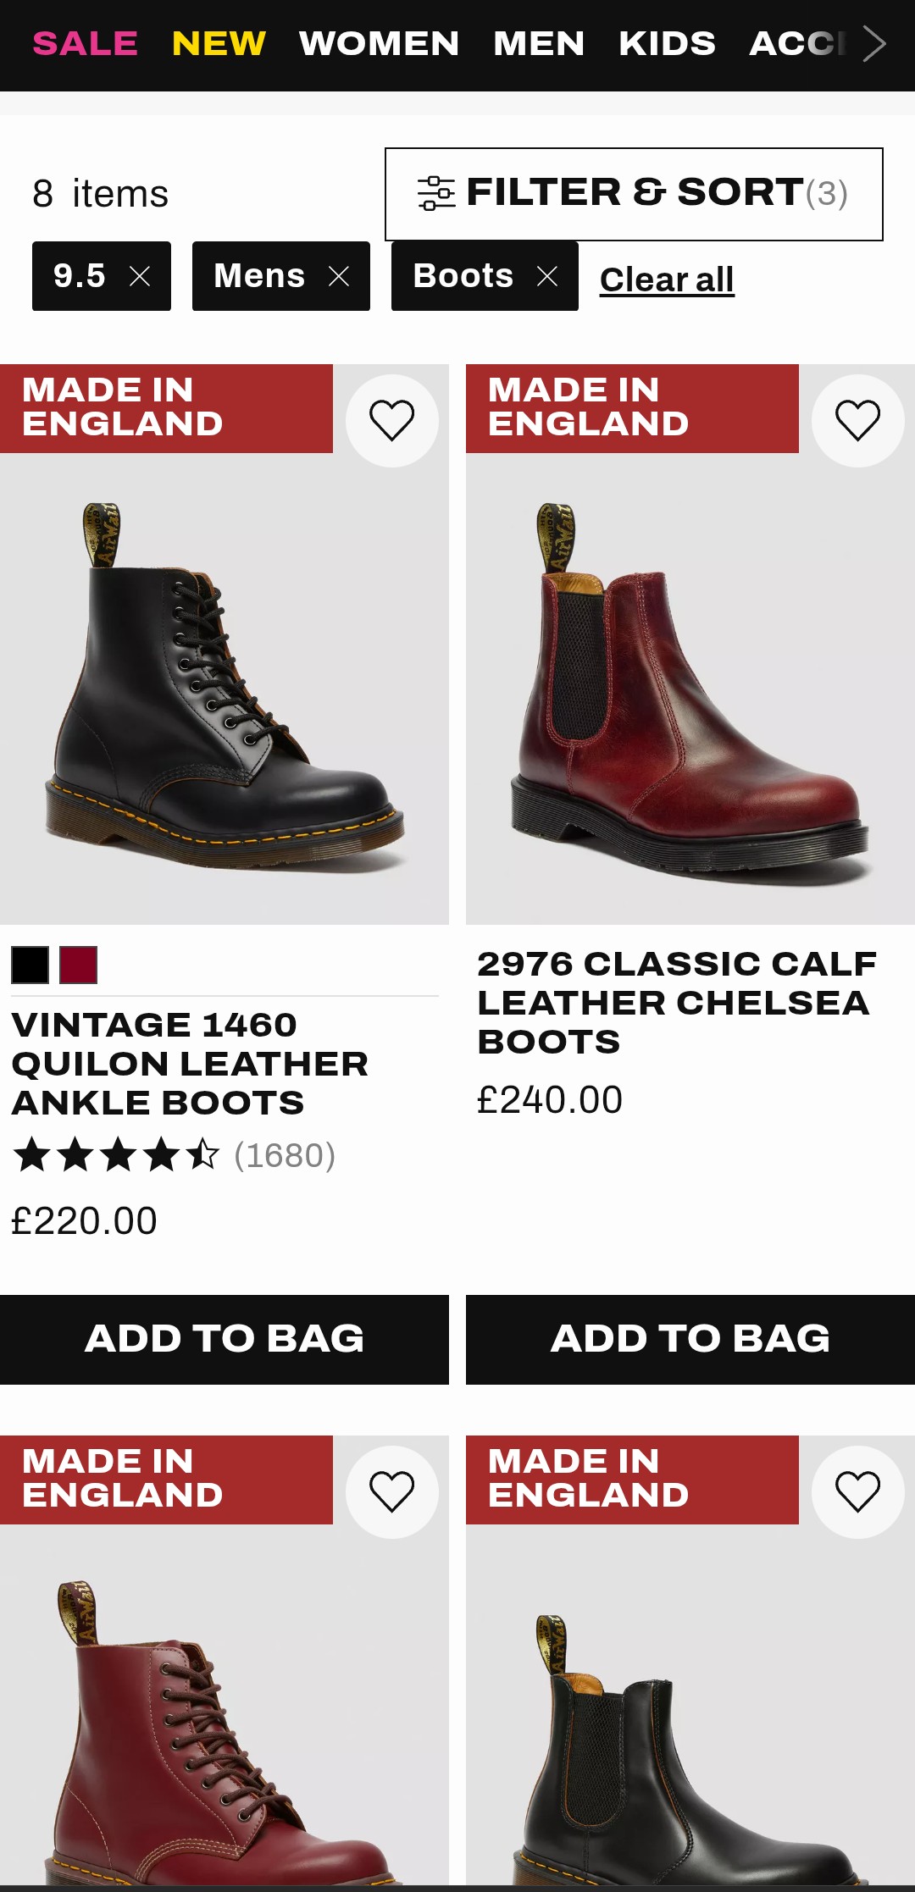The width and height of the screenshot is (915, 1892).
Task: Remove the Mens filter chip
Action: click(x=339, y=276)
